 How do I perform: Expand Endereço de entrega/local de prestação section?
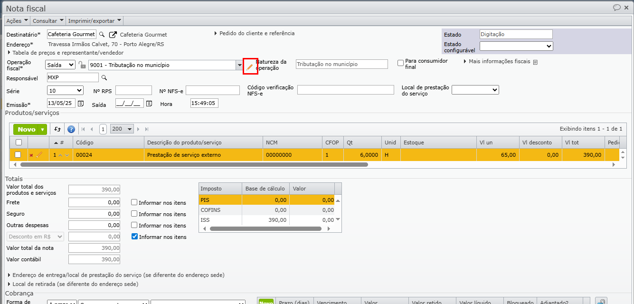pyautogui.click(x=116, y=275)
